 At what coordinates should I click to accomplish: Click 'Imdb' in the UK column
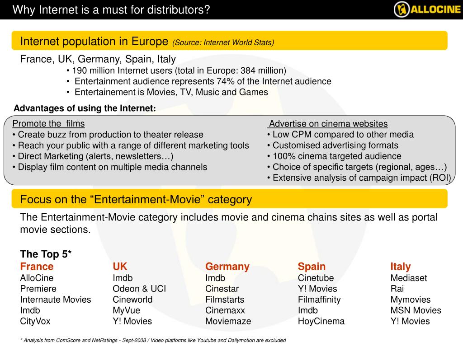point(123,278)
